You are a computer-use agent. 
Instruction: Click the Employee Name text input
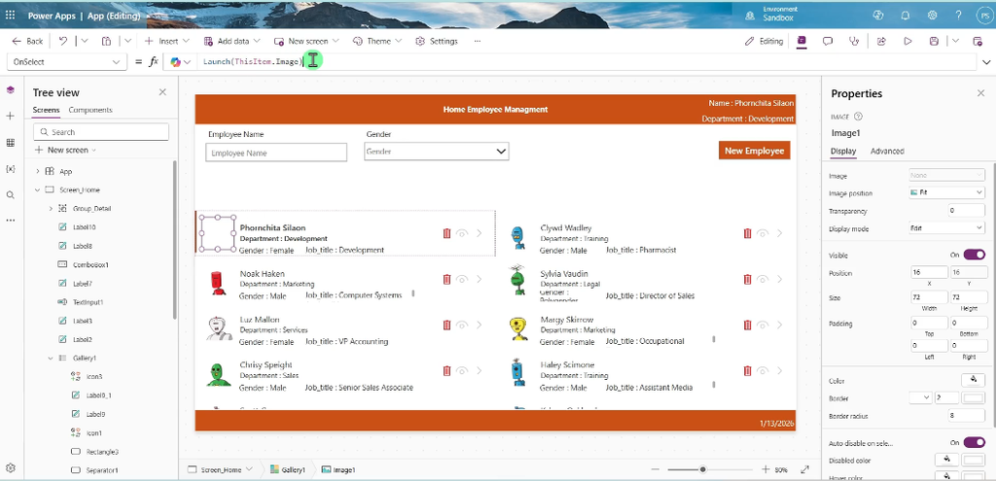coord(276,153)
